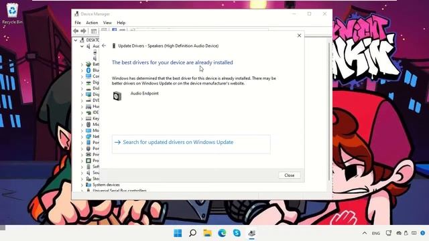Image resolution: width=429 pixels, height=241 pixels.
Task: Expand the Network adapters node
Action: (82, 137)
